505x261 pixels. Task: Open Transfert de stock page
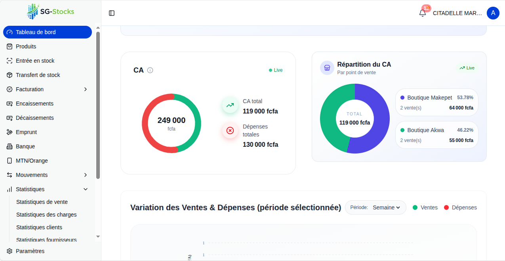pos(48,75)
